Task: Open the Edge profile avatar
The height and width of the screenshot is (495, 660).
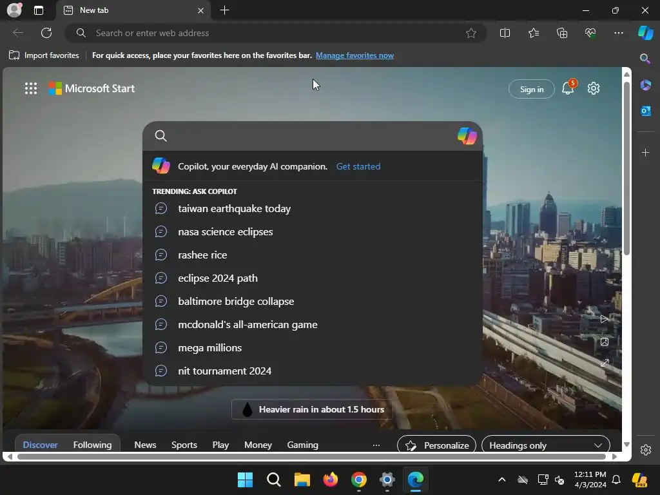Action: [14, 10]
